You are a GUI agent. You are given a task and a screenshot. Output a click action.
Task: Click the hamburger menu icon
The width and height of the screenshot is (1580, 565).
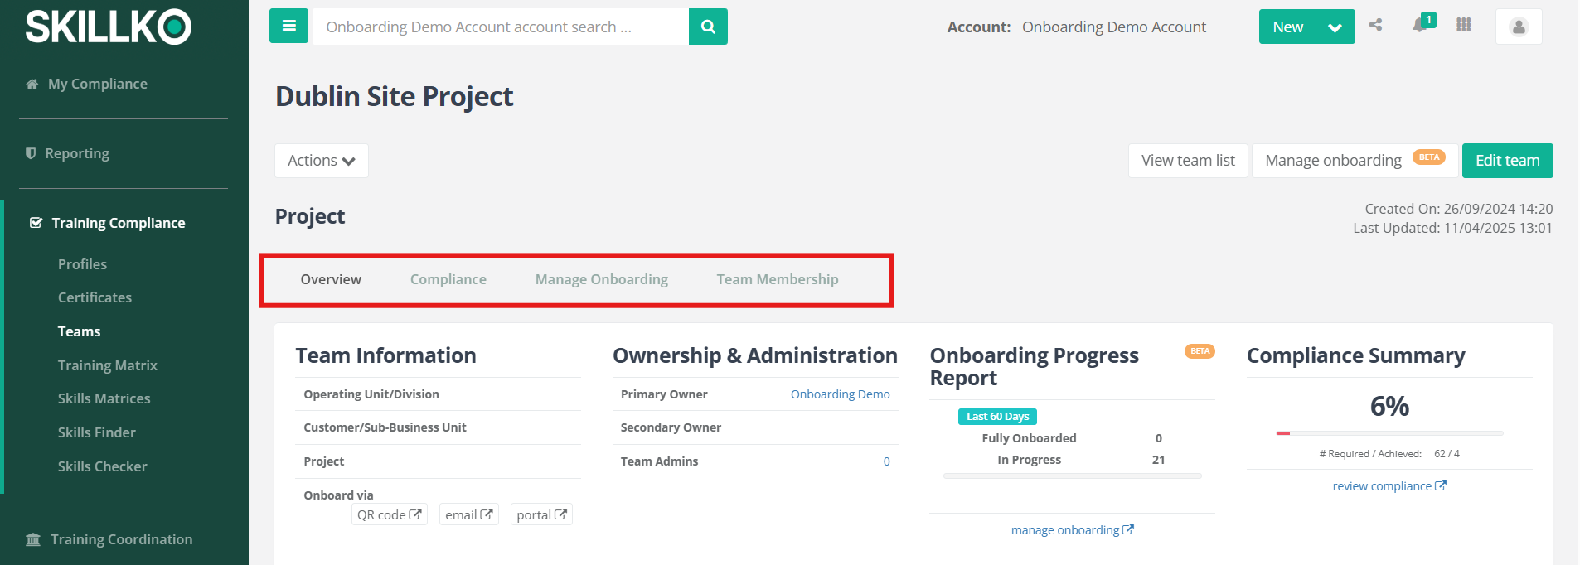pyautogui.click(x=288, y=27)
